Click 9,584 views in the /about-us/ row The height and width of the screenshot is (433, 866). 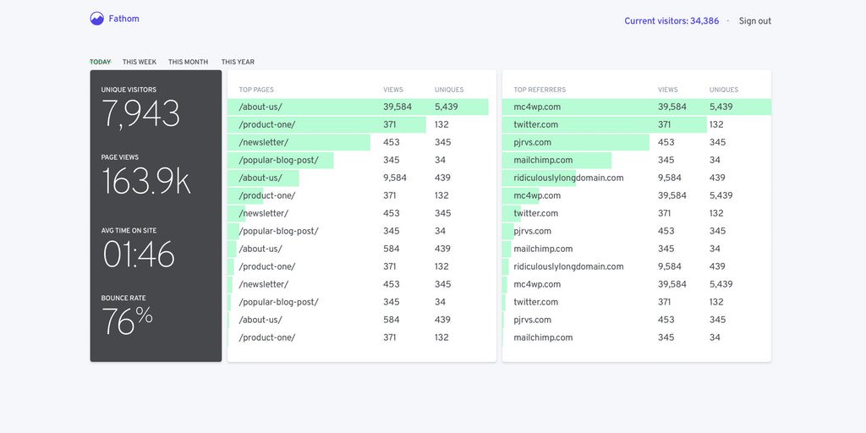(395, 178)
